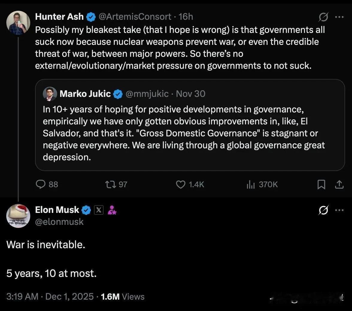Click Grok icon on Hunter Ash's tweet
The height and width of the screenshot is (311, 352).
pos(323,17)
